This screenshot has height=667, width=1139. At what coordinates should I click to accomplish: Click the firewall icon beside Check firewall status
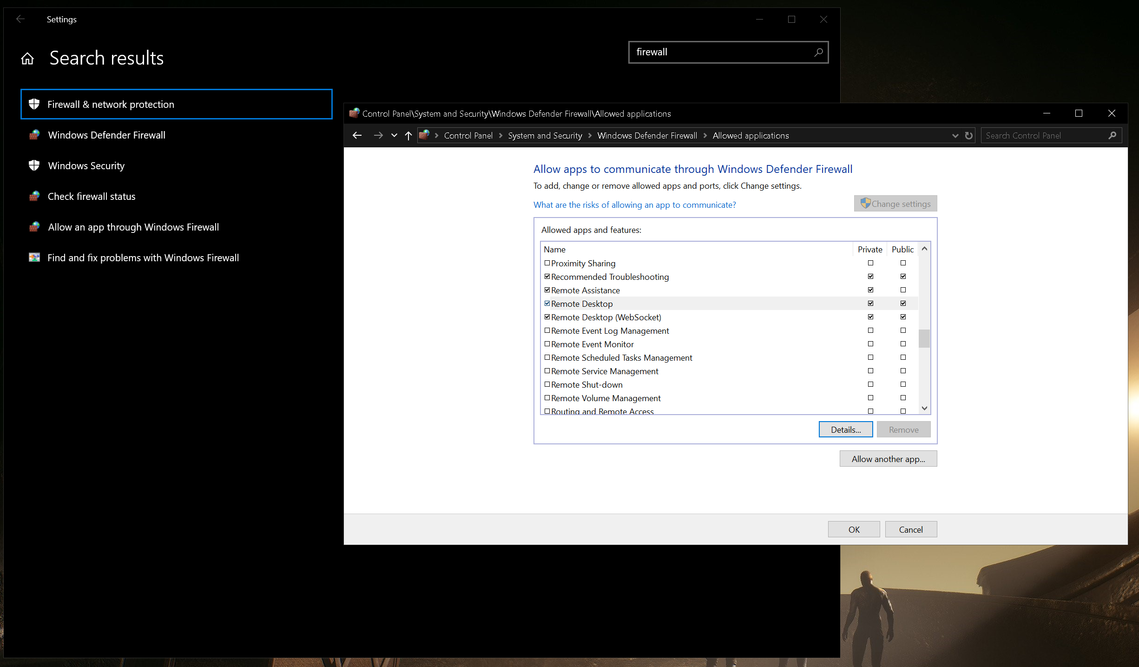(34, 196)
